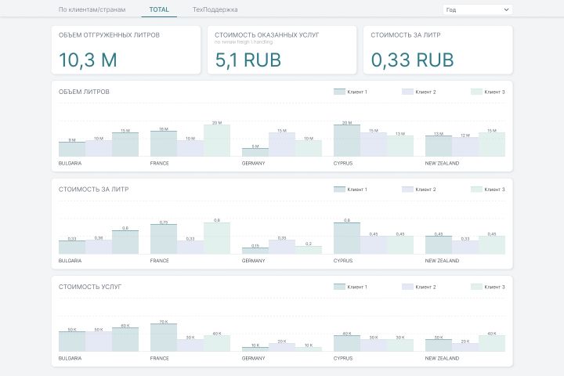564x376 pixels.
Task: Toggle Клиент 1 legend swatch in Стоимость за литр chart
Action: point(339,190)
